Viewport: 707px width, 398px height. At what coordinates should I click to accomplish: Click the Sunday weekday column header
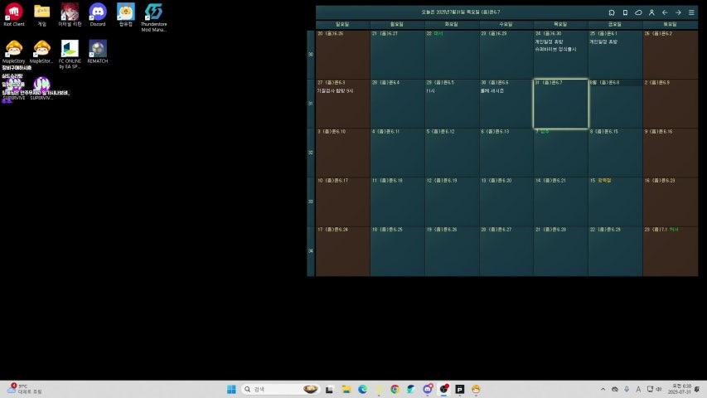coord(342,24)
